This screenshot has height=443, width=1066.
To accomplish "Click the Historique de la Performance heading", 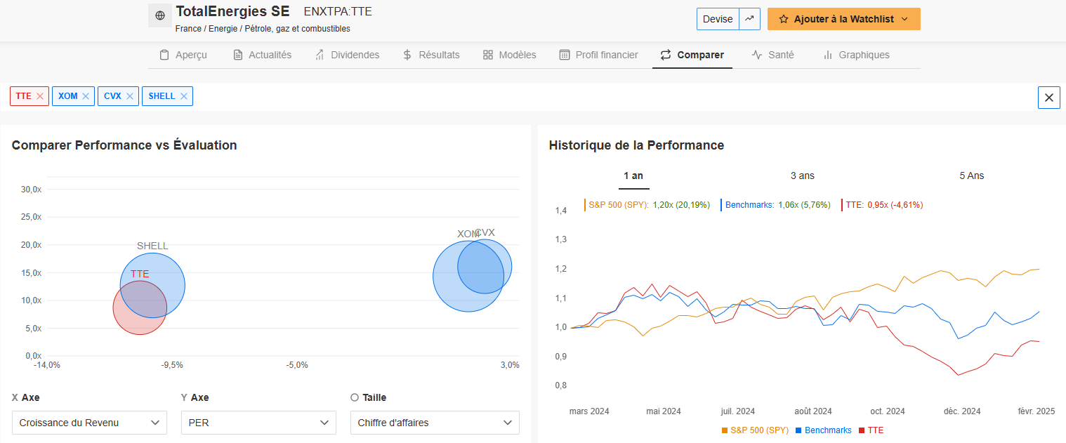I will coord(636,145).
